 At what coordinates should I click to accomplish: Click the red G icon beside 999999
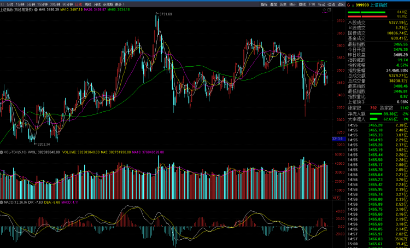(349, 5)
